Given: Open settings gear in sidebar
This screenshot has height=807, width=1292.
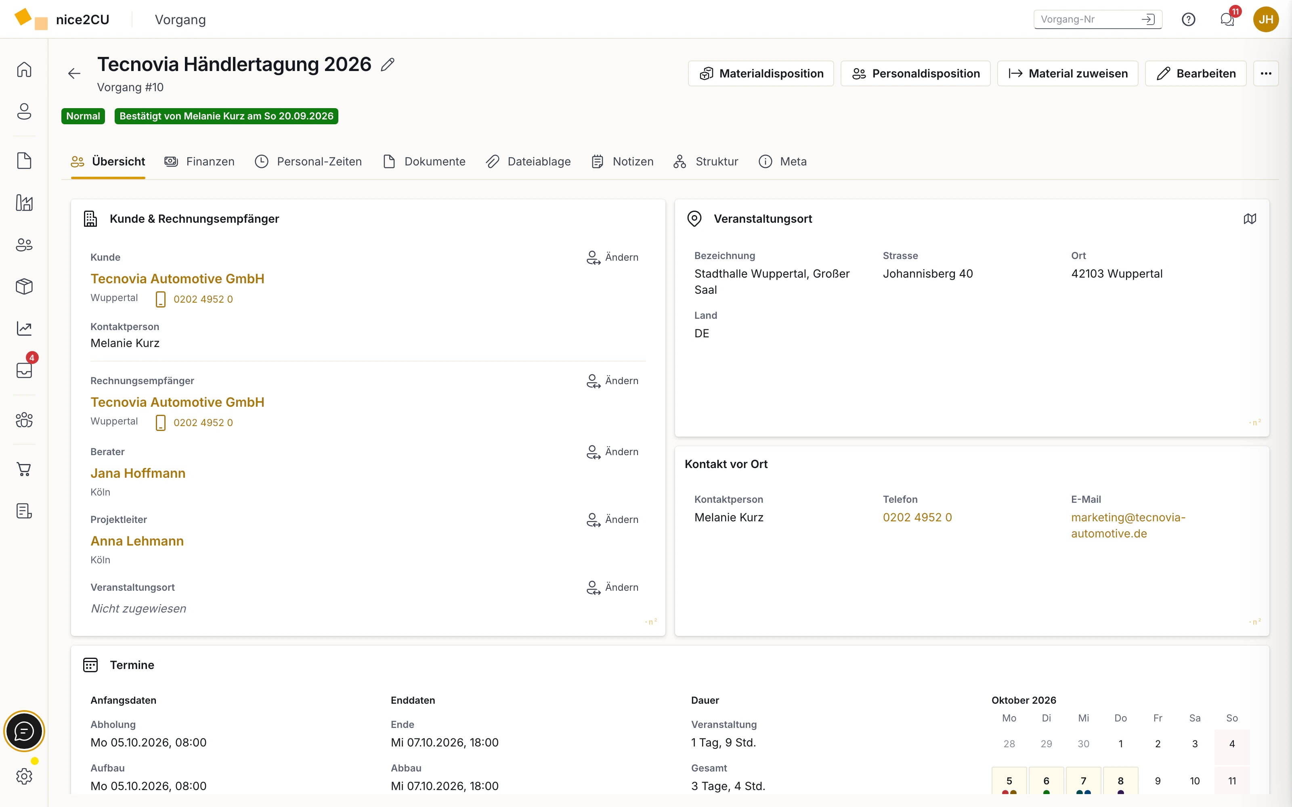Looking at the screenshot, I should point(24,777).
